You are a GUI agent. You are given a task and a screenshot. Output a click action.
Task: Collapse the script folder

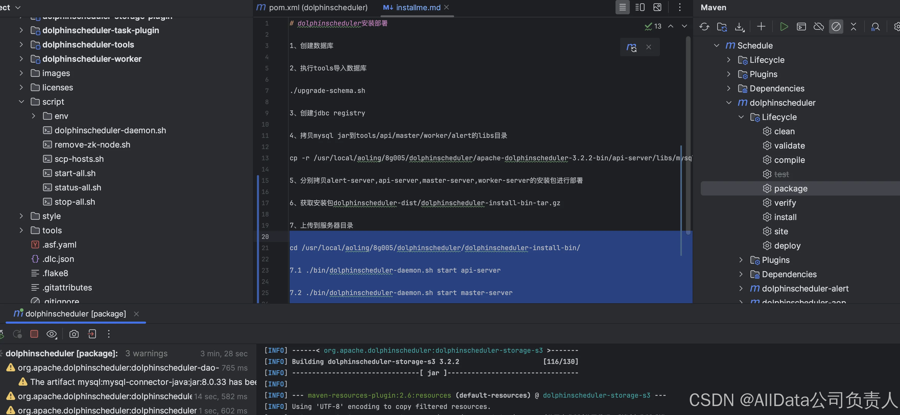pos(21,102)
